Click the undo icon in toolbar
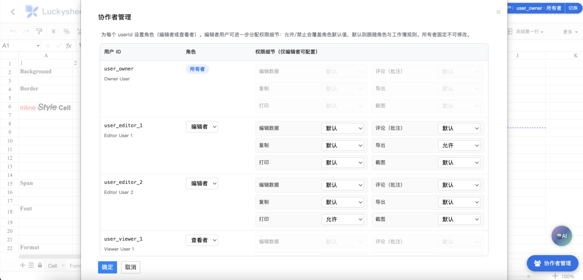 coord(13,32)
